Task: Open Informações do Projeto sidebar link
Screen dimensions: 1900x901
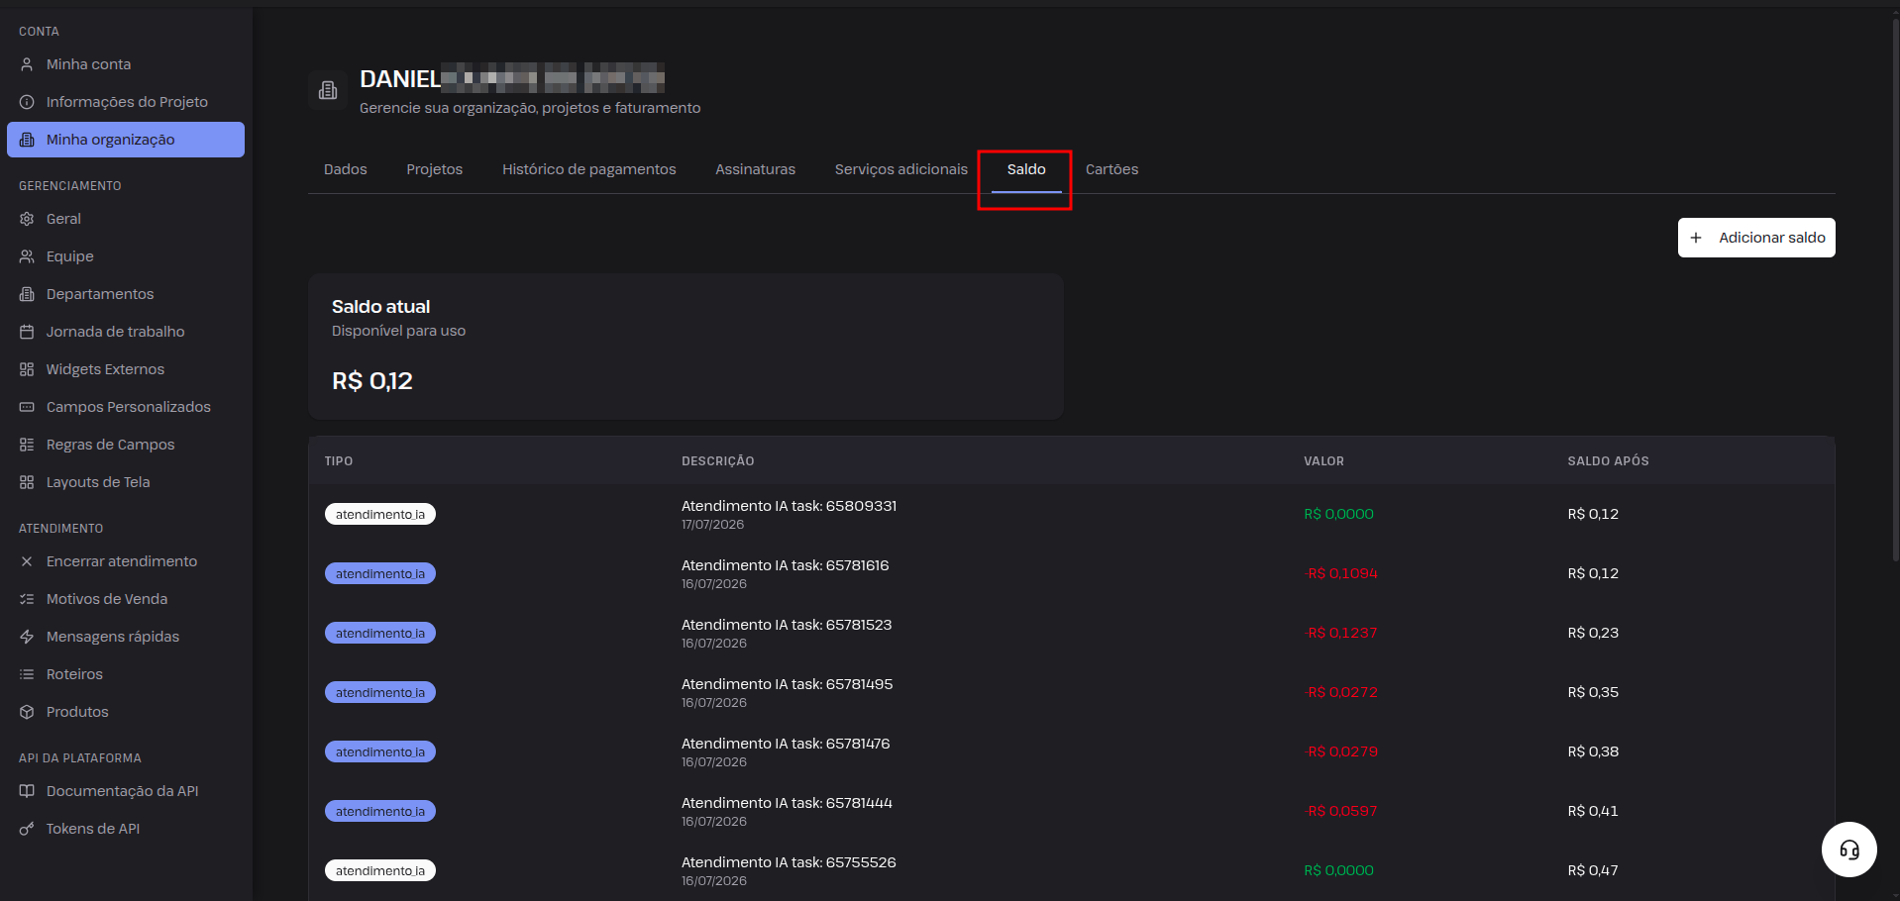Action: 126,102
